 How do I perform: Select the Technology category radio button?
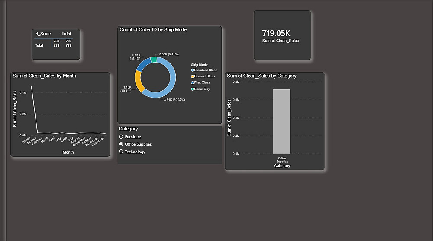[x=121, y=152]
